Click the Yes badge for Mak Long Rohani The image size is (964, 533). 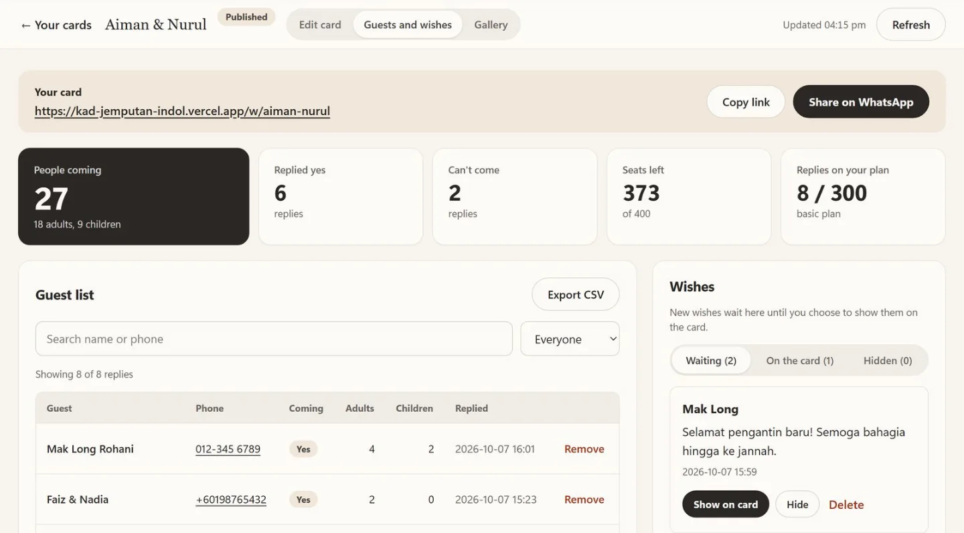click(303, 449)
